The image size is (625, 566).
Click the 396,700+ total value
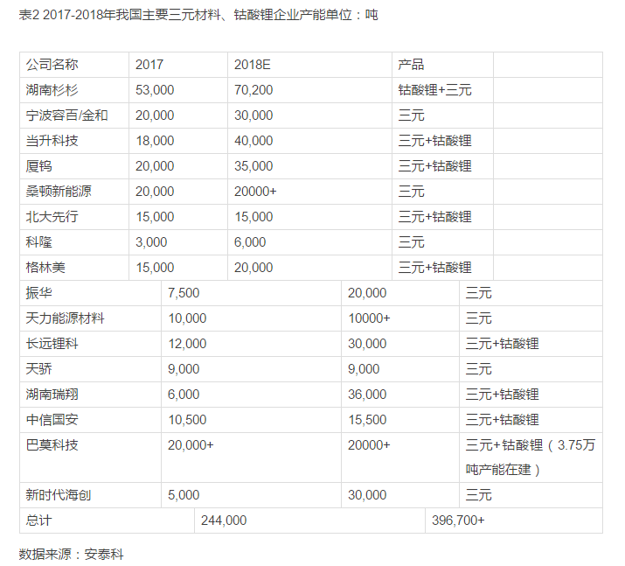(458, 521)
